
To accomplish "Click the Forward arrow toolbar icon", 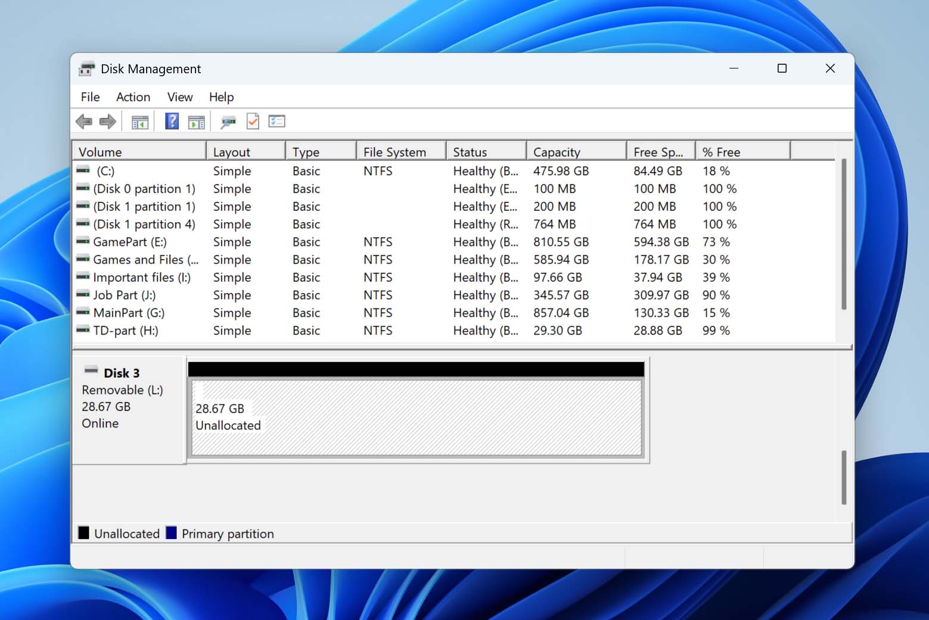I will (x=108, y=121).
